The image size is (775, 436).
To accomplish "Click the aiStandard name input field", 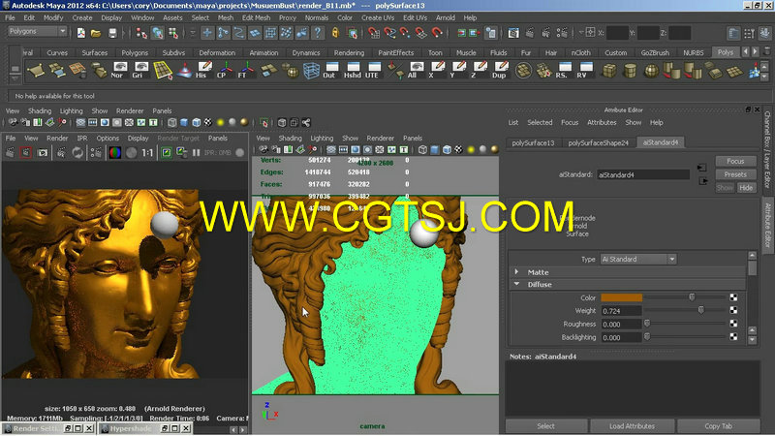I will coord(643,174).
